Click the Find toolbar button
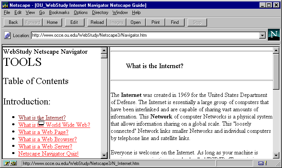This screenshot has width=282, height=168. [x=175, y=22]
